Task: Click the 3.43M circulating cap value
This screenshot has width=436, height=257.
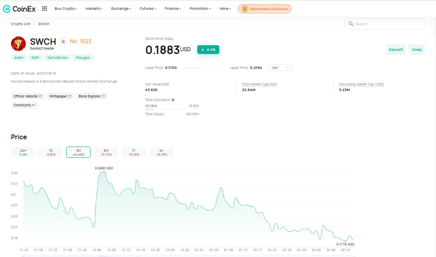Action: click(344, 90)
